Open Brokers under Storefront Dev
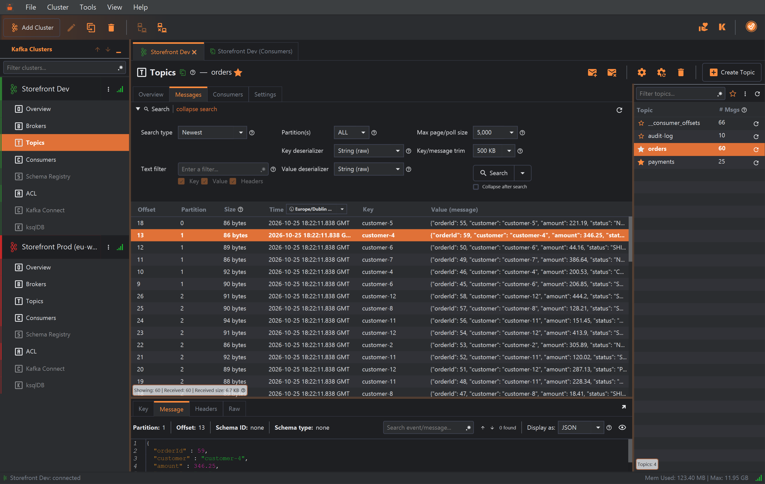Image resolution: width=765 pixels, height=484 pixels. (65, 126)
